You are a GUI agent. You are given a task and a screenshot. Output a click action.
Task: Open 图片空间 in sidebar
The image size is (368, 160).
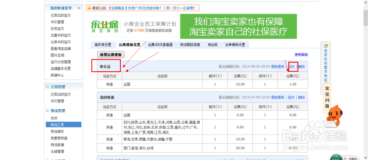[x=57, y=56]
